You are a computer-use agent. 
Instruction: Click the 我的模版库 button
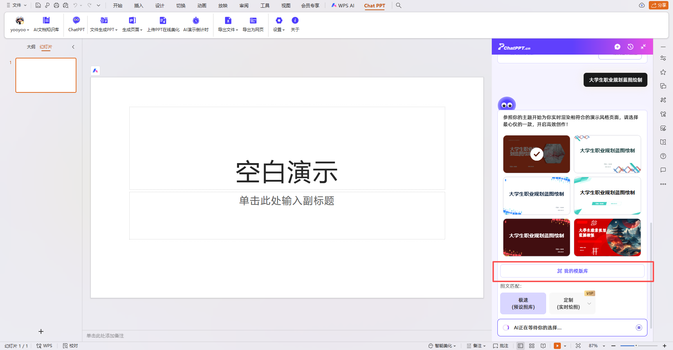pos(572,271)
